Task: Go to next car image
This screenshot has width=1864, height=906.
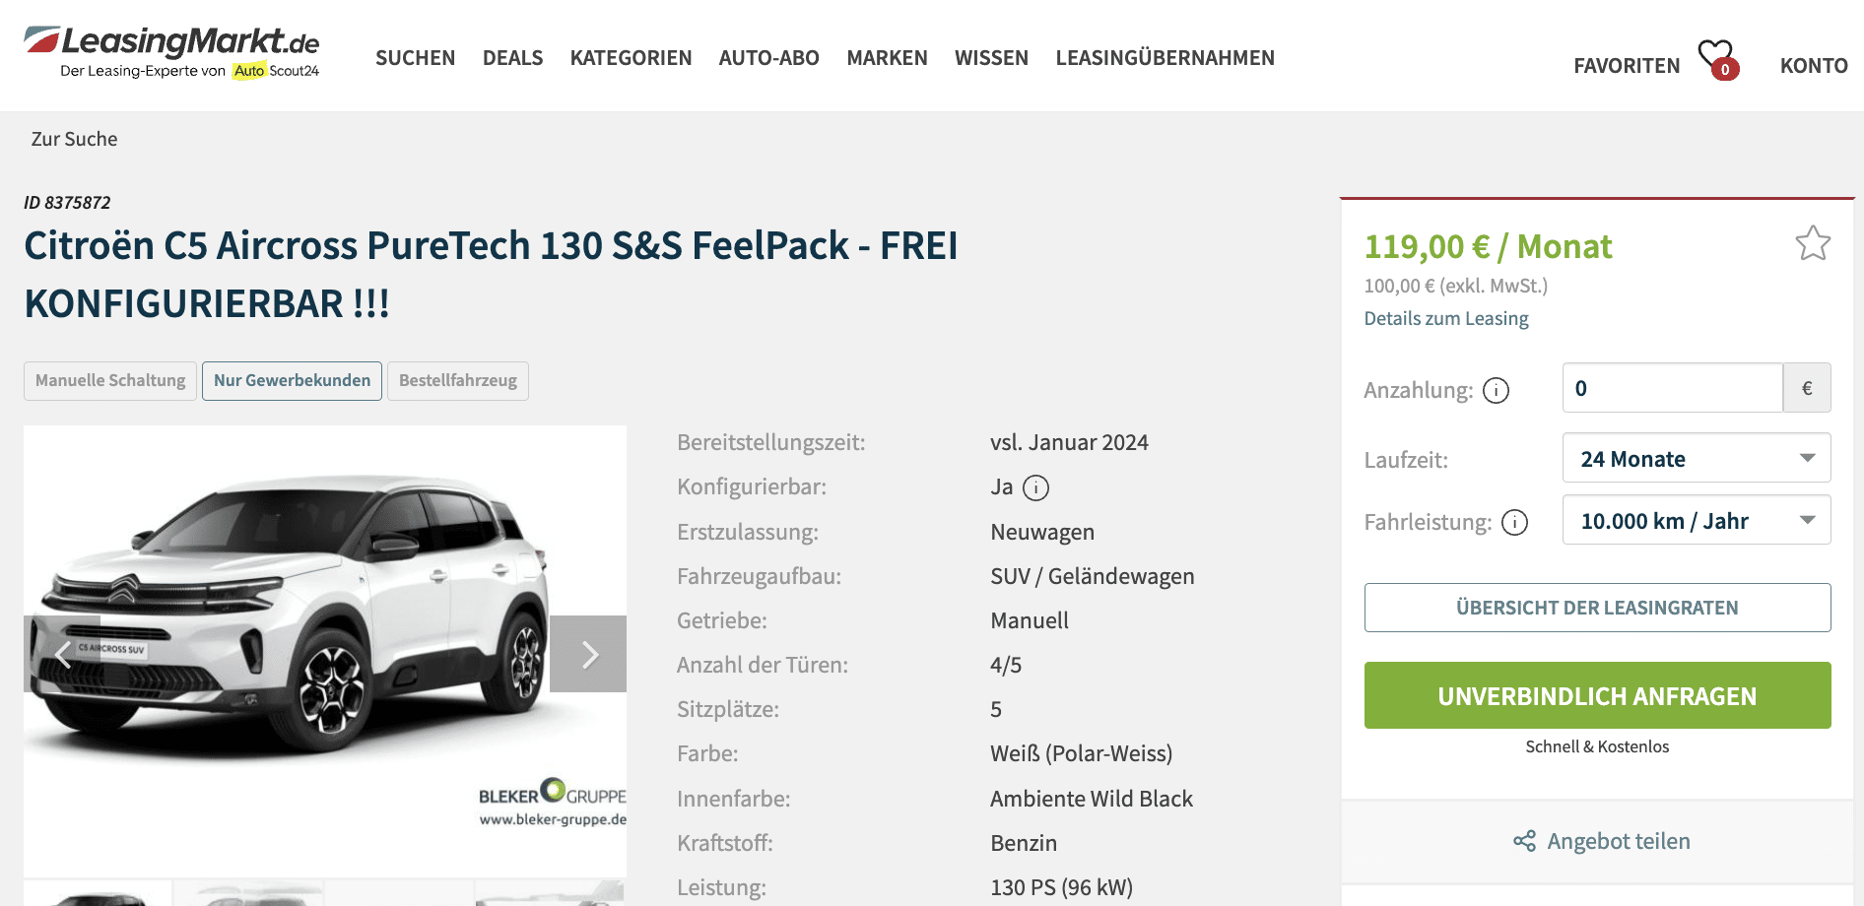Action: coord(588,654)
